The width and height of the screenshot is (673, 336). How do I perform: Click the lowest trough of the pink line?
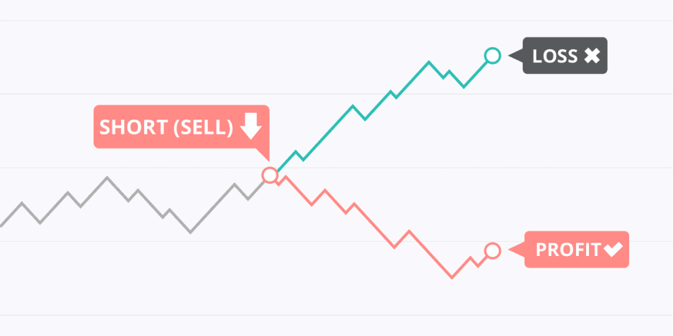tap(452, 278)
